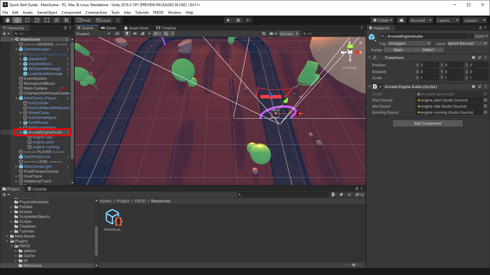Collapse GameManager in Hierarchy
Screen dimensions: 490x275
(17, 49)
